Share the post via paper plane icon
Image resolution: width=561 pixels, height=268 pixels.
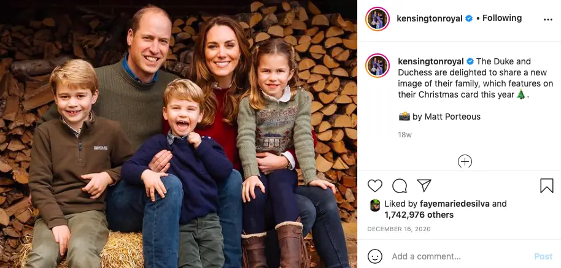click(x=424, y=186)
